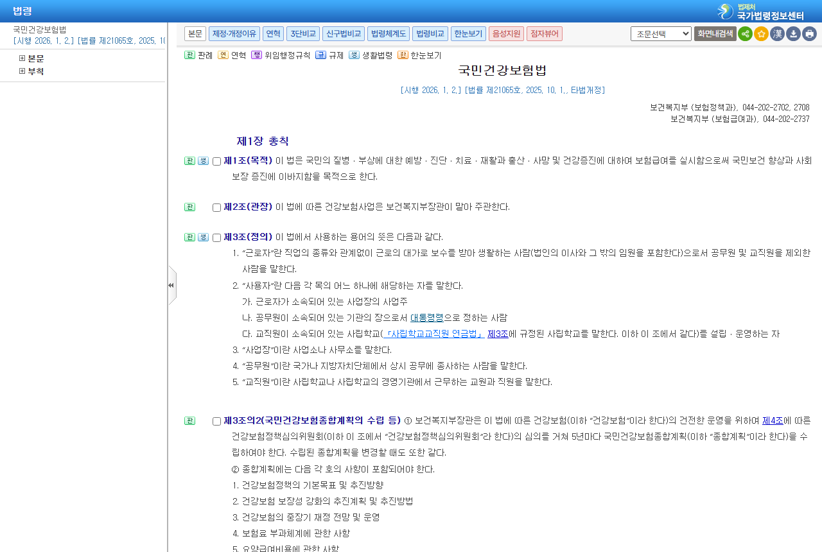
Task: Check the box for 제2조(관장)
Action: click(x=216, y=208)
